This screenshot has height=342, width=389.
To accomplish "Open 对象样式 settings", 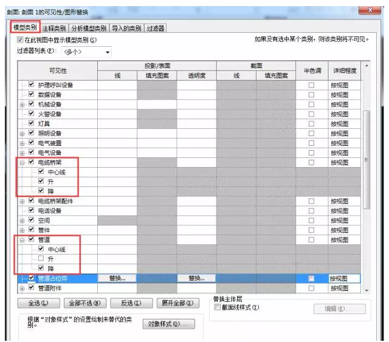I will [x=169, y=324].
